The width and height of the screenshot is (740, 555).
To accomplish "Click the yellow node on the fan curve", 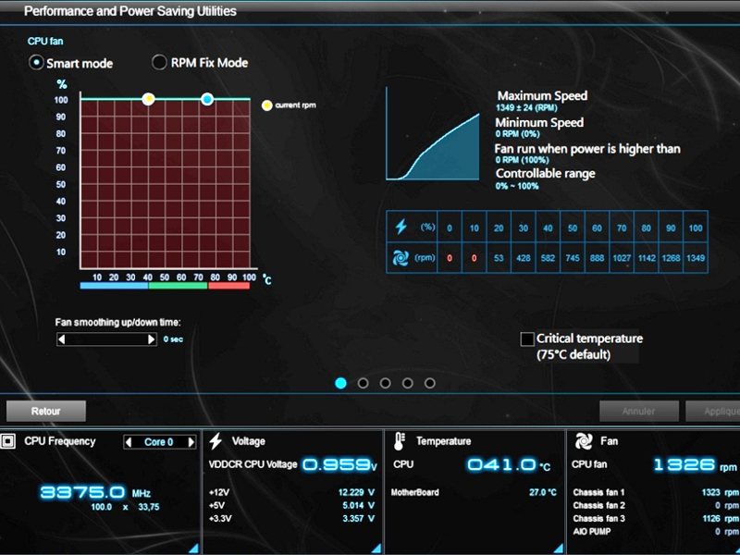I will tap(149, 99).
